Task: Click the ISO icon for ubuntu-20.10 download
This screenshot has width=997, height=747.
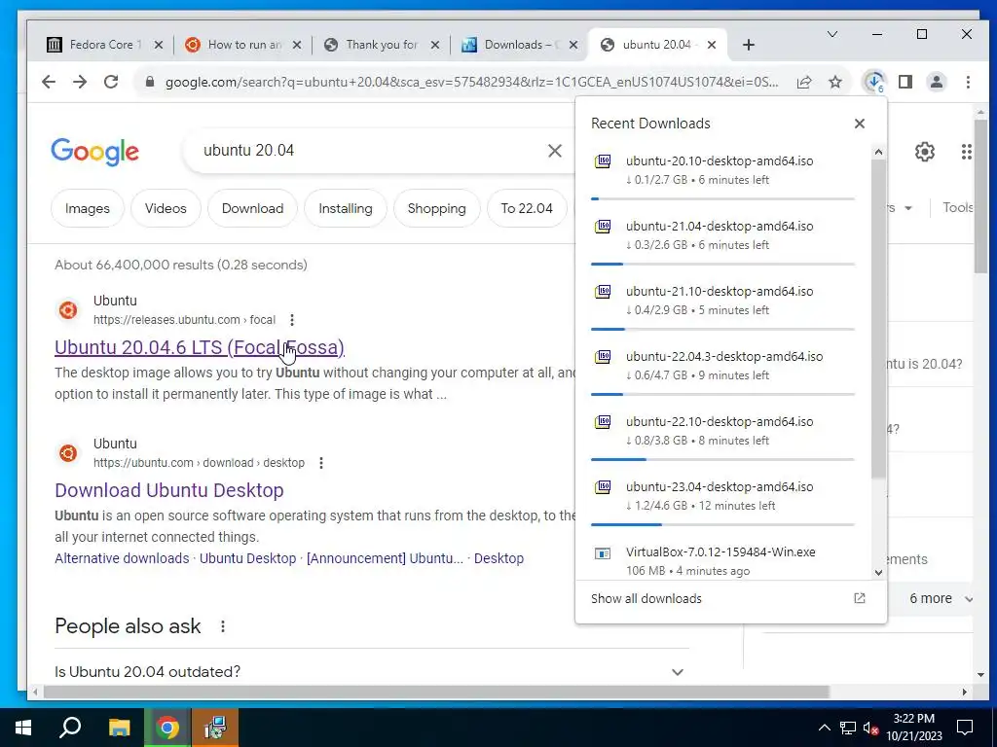Action: click(x=603, y=161)
